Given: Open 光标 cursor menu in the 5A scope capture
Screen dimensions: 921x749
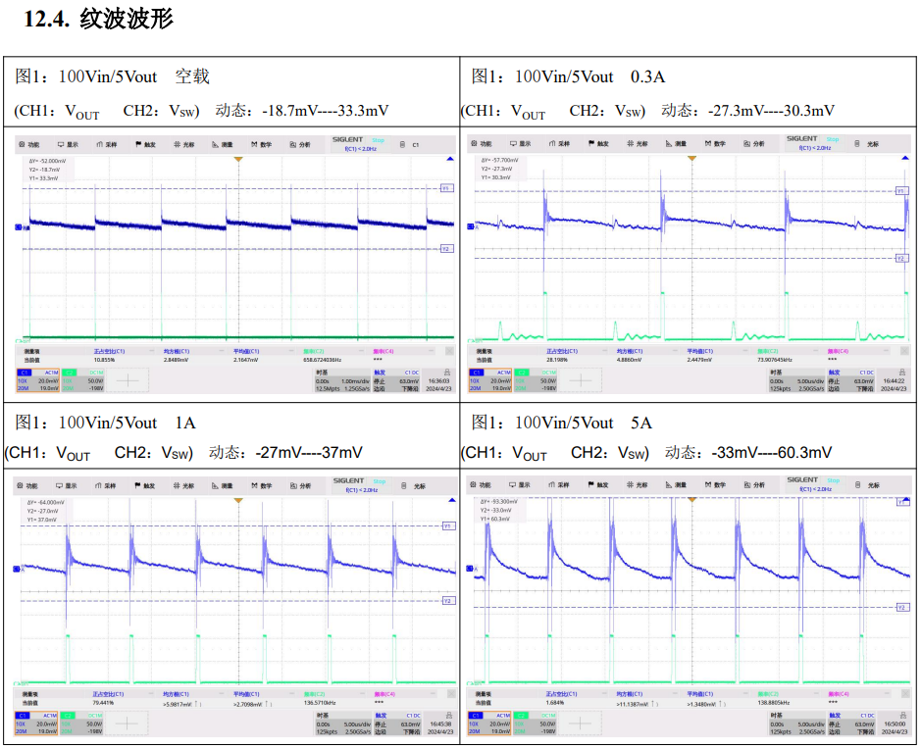Looking at the screenshot, I should coord(637,485).
